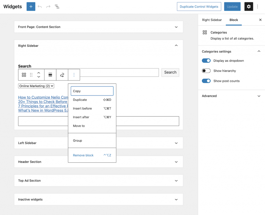Open the 7 Principles for an Effective link
265x215 pixels.
point(43,106)
